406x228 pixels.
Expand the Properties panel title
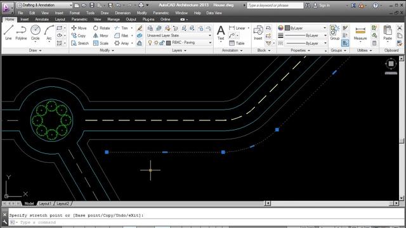300,51
